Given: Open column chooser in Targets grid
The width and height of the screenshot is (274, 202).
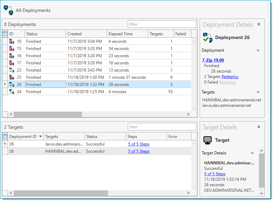Looking at the screenshot, I should (5, 137).
